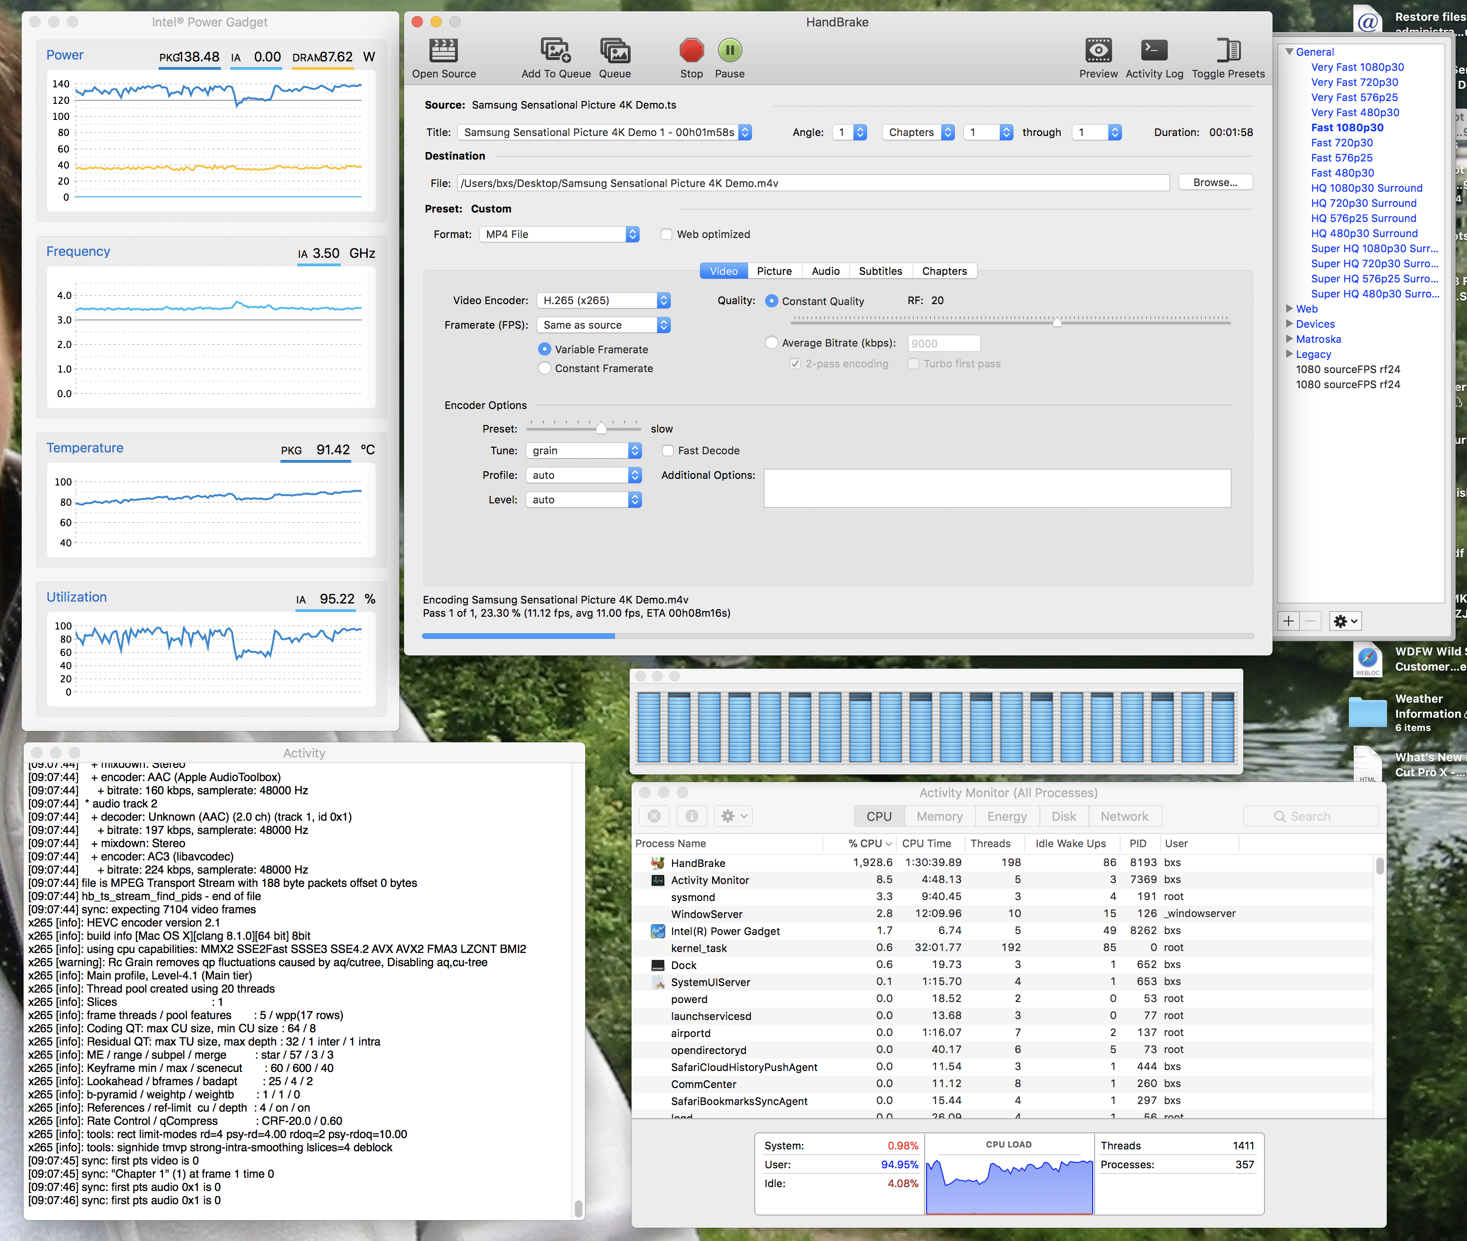The image size is (1467, 1241).
Task: Collapse the General presets group
Action: (1289, 52)
